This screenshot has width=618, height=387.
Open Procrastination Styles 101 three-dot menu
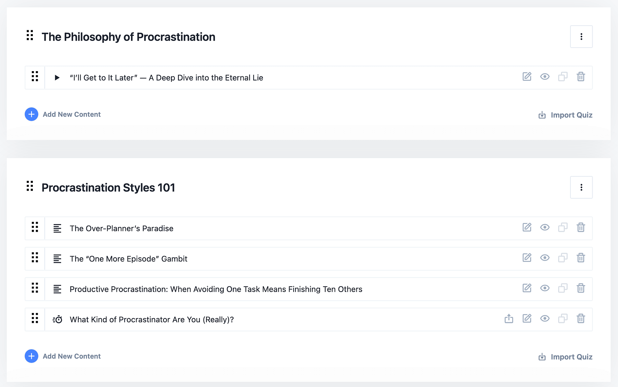(581, 187)
